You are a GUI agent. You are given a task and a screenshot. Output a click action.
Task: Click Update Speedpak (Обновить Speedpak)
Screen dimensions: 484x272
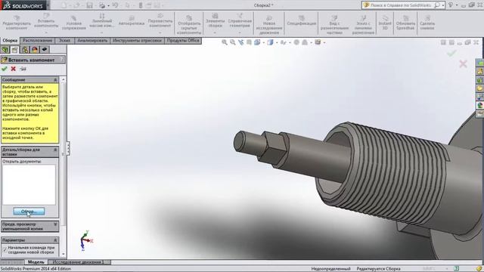coord(405,23)
